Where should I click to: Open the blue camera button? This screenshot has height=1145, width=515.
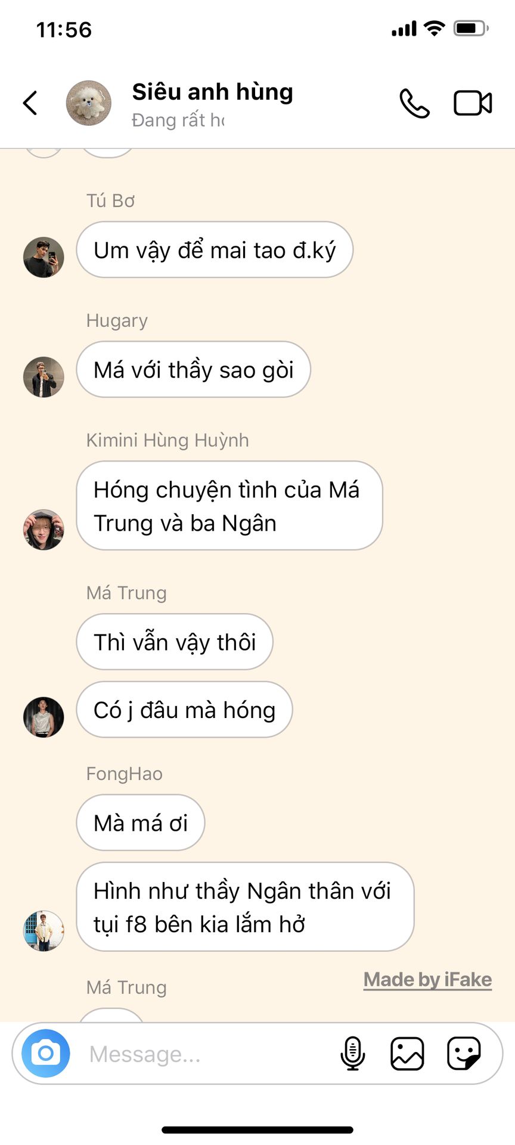(x=46, y=1053)
